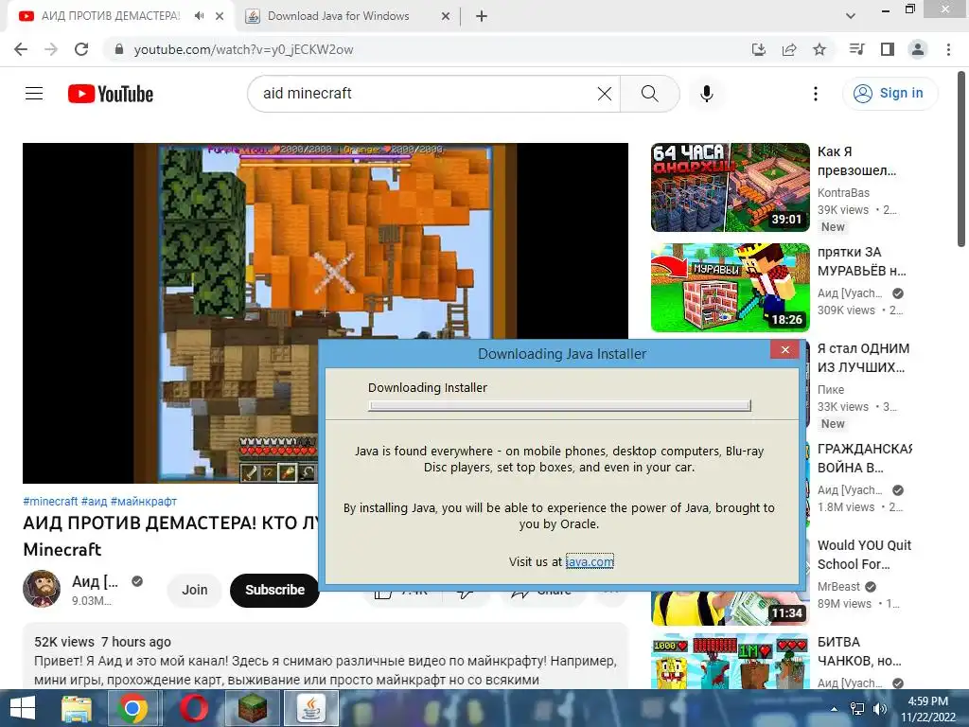Image resolution: width=969 pixels, height=727 pixels.
Task: Show hidden system tray icons
Action: coord(835,709)
